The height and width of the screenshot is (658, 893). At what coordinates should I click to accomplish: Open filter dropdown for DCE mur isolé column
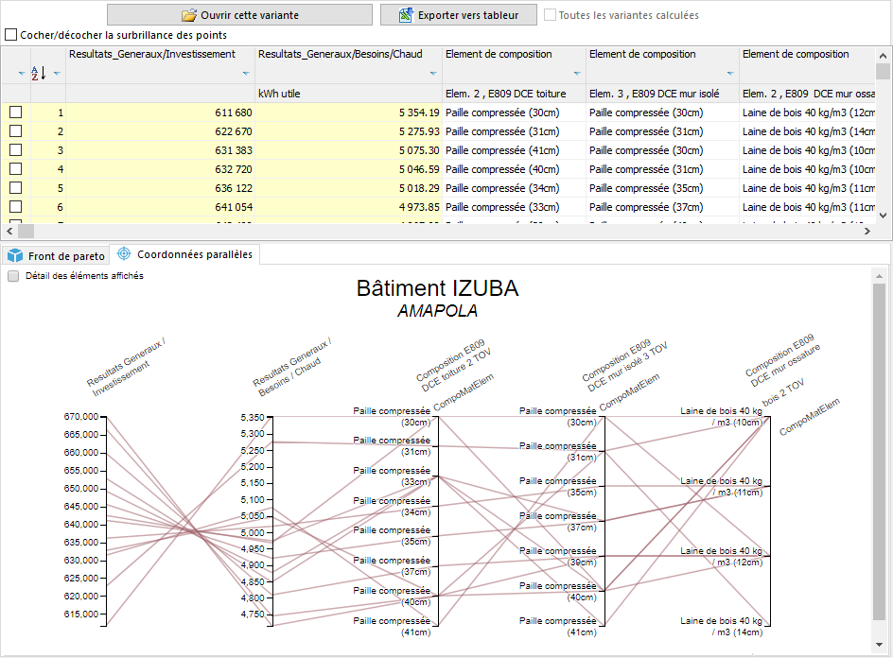click(730, 74)
